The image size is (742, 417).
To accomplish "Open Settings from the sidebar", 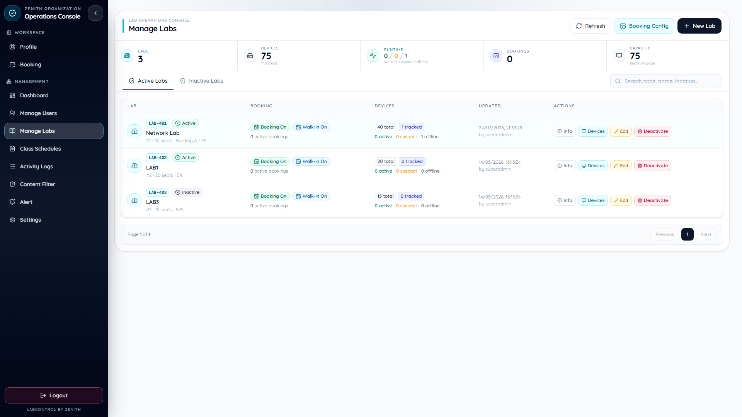I will point(54,220).
